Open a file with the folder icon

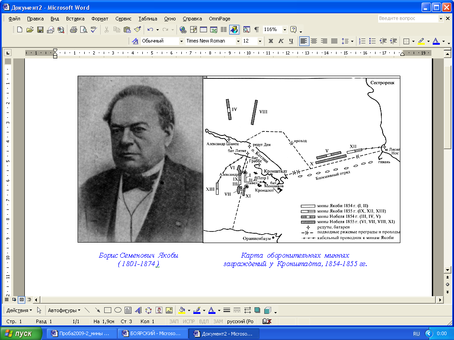pos(30,30)
